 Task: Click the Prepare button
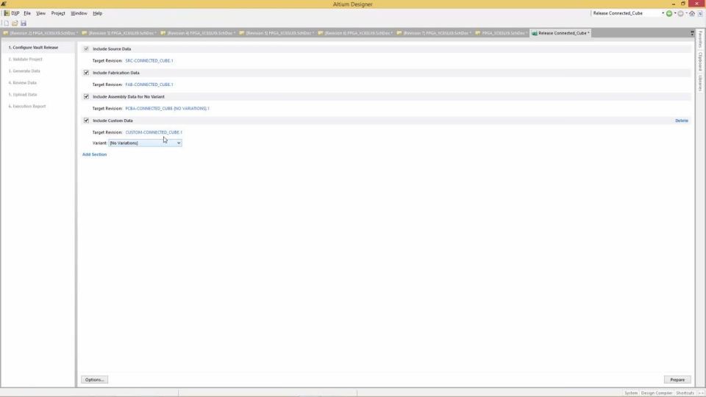pyautogui.click(x=677, y=379)
